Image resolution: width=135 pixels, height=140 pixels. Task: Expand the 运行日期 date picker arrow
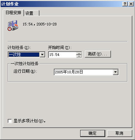coord(115,72)
